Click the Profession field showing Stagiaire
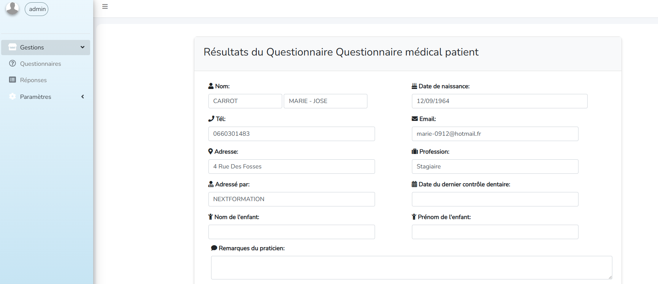 pos(495,167)
